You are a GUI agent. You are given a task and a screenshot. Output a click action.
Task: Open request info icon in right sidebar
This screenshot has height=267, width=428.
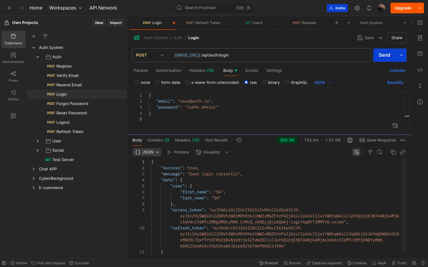[420, 102]
